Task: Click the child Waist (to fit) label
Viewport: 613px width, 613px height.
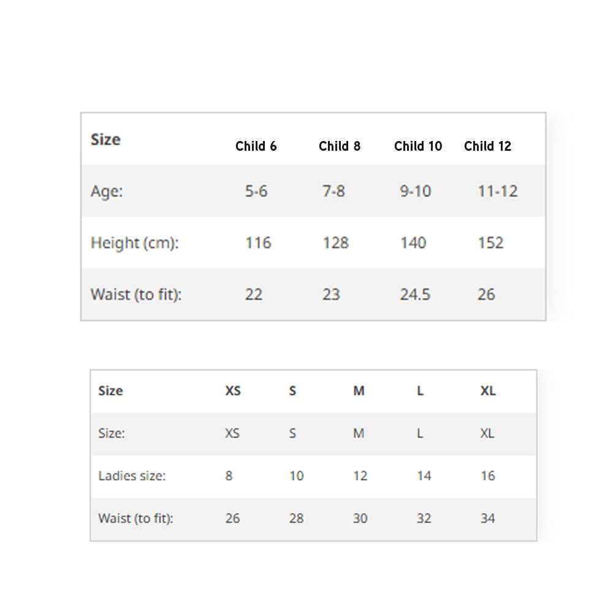Action: click(x=136, y=295)
